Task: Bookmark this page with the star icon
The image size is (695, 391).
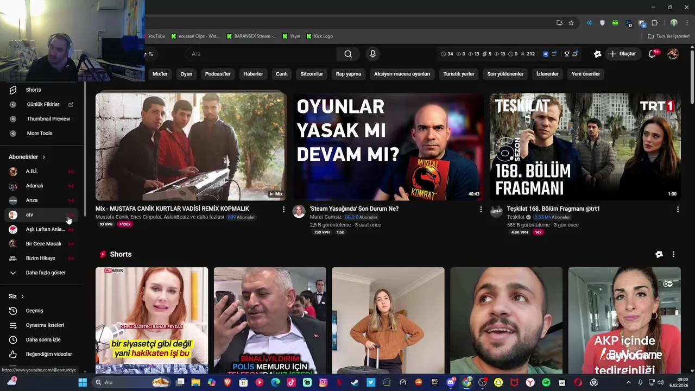Action: coord(571,23)
